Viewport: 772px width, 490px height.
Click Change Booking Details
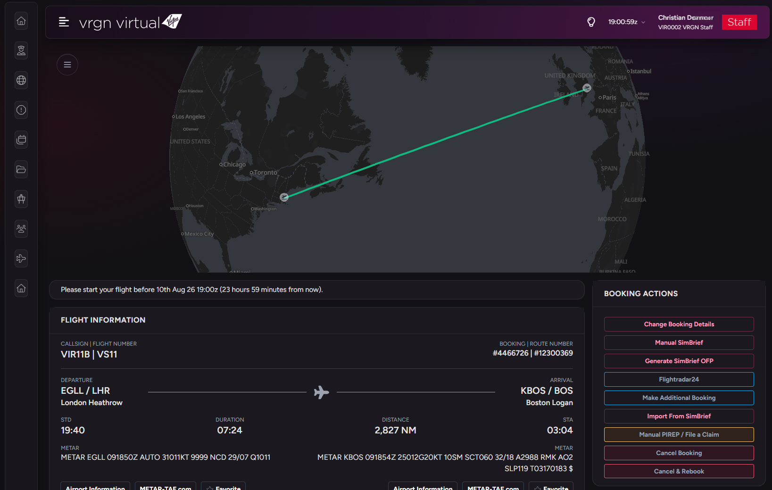[679, 324]
